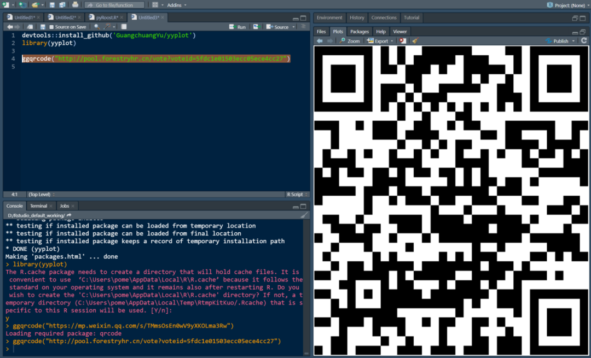The height and width of the screenshot is (358, 591).
Task: Switch to the Help tab
Action: (x=381, y=32)
